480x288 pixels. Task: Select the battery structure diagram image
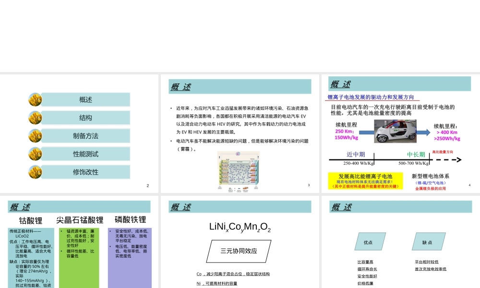pos(239,171)
